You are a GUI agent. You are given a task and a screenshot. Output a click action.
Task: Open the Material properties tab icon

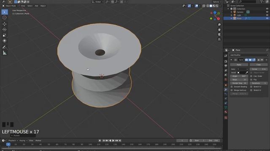point(226,112)
